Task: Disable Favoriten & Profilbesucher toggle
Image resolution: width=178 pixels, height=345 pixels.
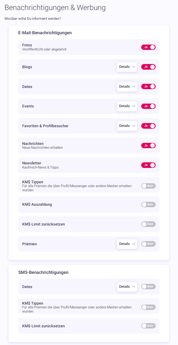Action: pos(148,126)
